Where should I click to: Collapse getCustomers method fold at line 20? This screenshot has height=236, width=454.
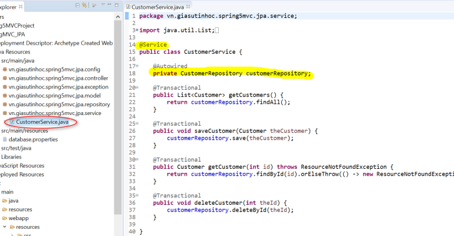pos(137,87)
